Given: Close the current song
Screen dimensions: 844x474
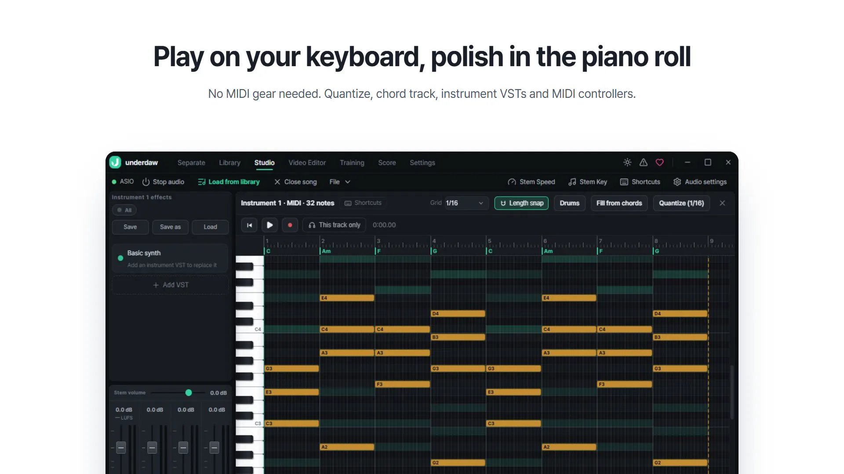Looking at the screenshot, I should coord(295,182).
